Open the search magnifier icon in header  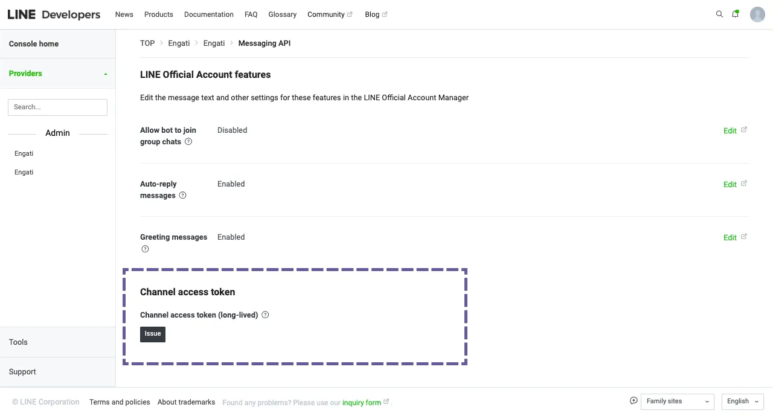pos(719,14)
